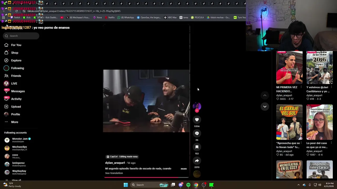
Task: Share the video via arrow icon
Action: (x=197, y=161)
